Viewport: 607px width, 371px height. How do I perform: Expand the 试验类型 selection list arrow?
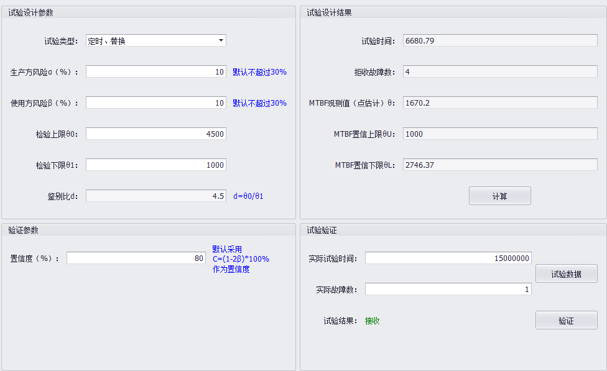tap(220, 40)
